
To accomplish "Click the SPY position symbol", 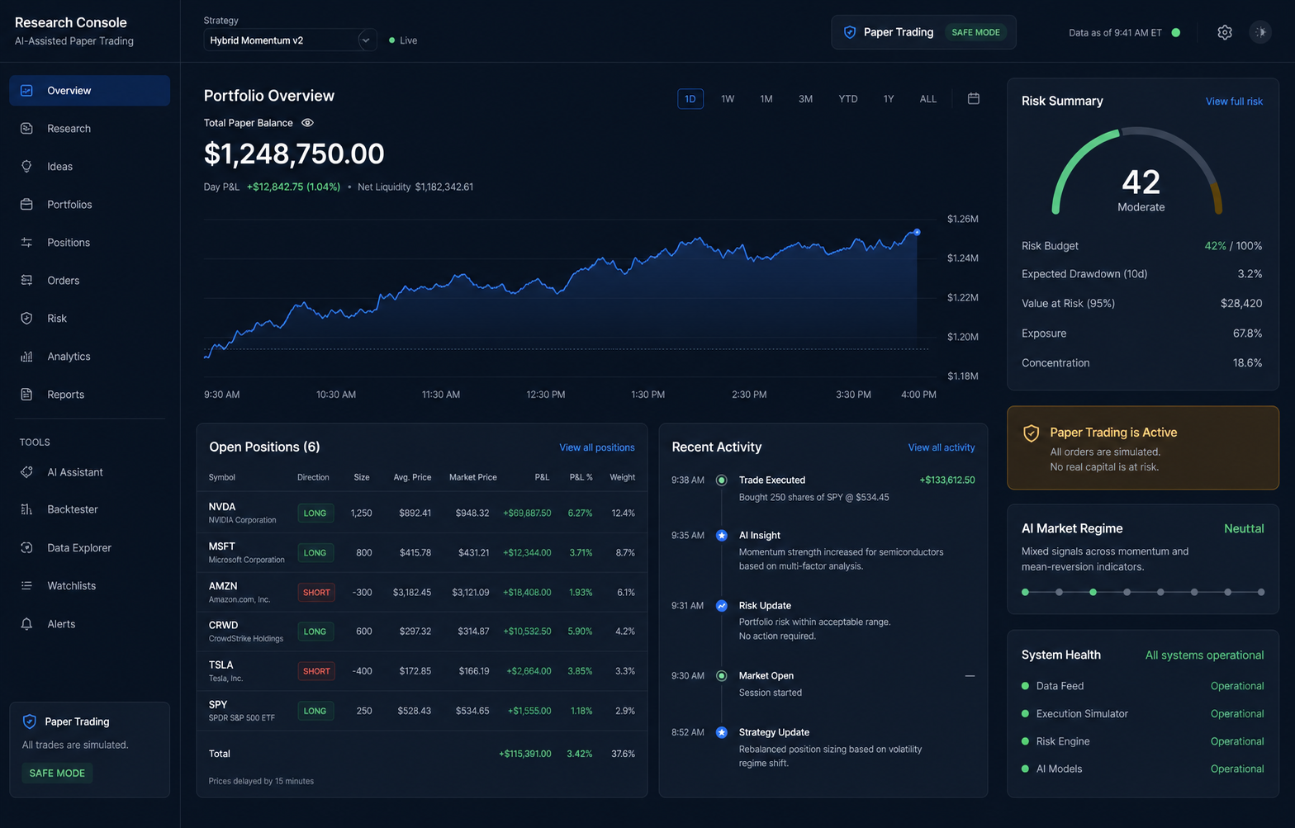I will [218, 705].
